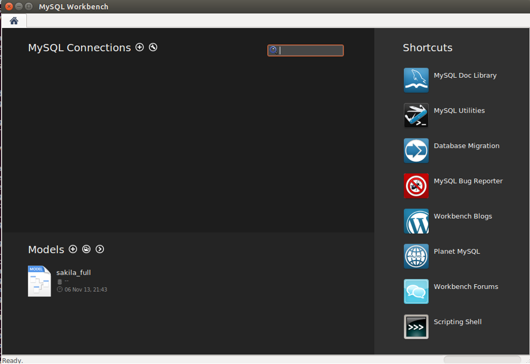Open the sakila_full model file icon

click(x=39, y=281)
